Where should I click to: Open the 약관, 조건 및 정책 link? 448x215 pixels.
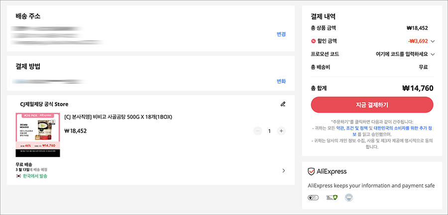pos(353,129)
